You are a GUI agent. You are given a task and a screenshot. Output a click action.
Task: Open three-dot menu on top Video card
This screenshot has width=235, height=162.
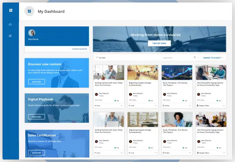pyautogui.click(x=190, y=105)
